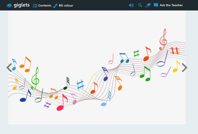Click the green treble clef in the picture
The width and height of the screenshot is (198, 134).
tap(35, 78)
